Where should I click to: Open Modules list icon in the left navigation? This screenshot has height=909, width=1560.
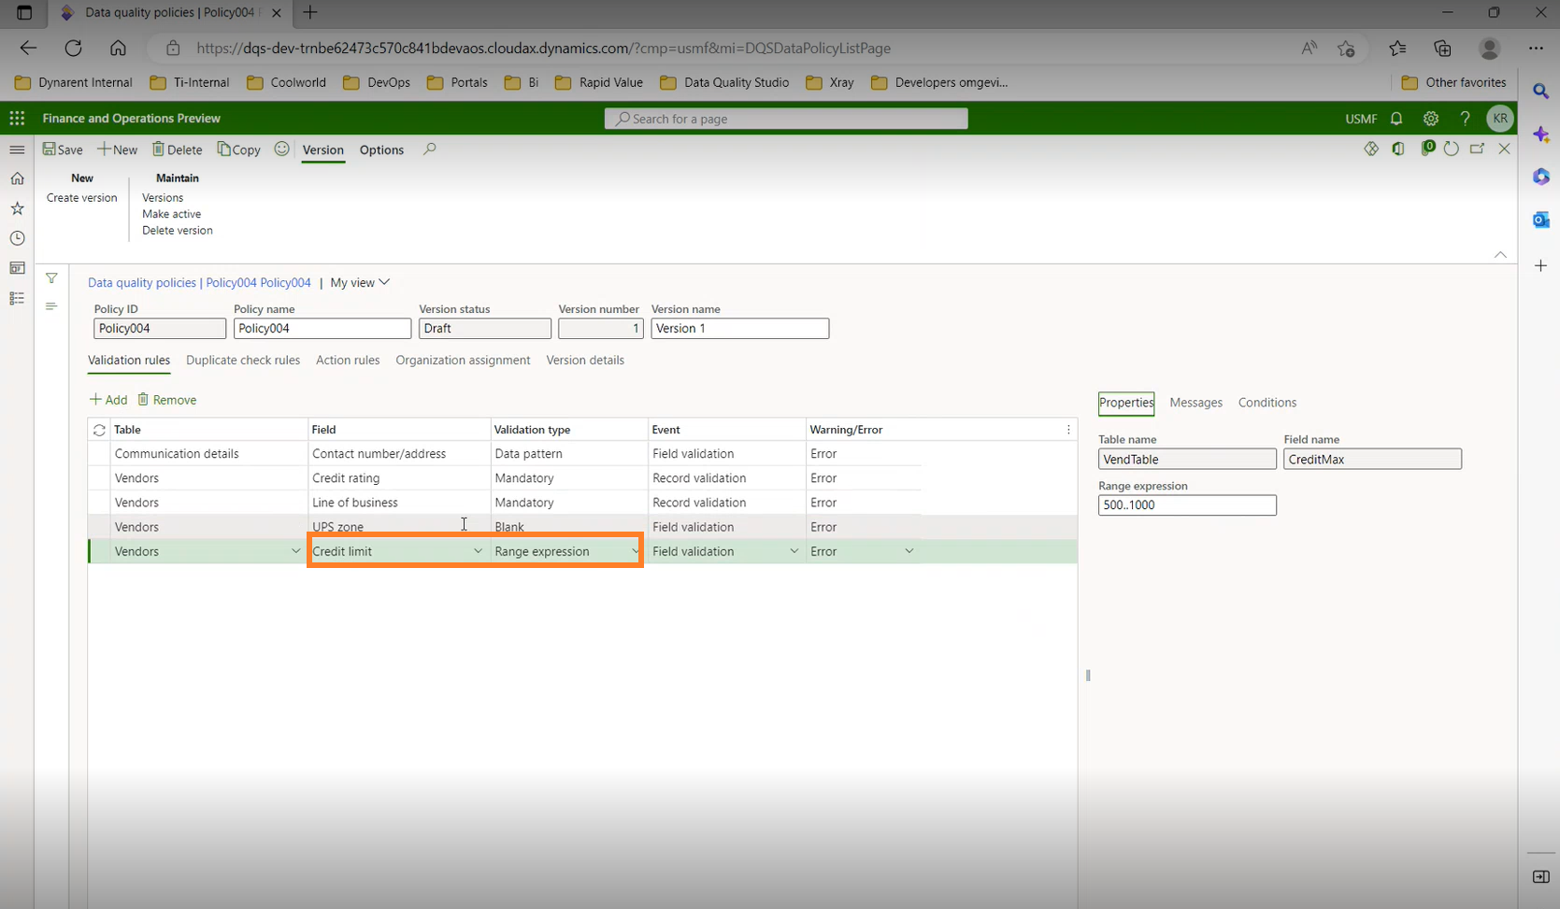(17, 298)
